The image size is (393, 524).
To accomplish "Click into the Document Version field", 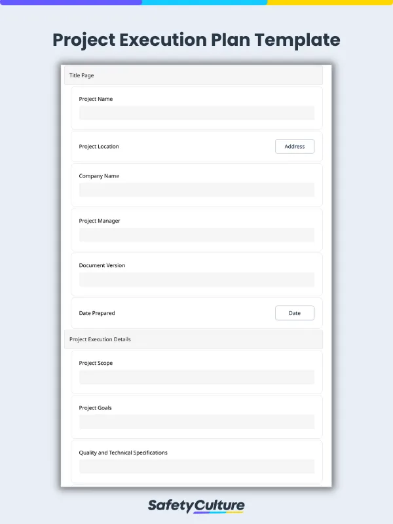I will pyautogui.click(x=196, y=280).
